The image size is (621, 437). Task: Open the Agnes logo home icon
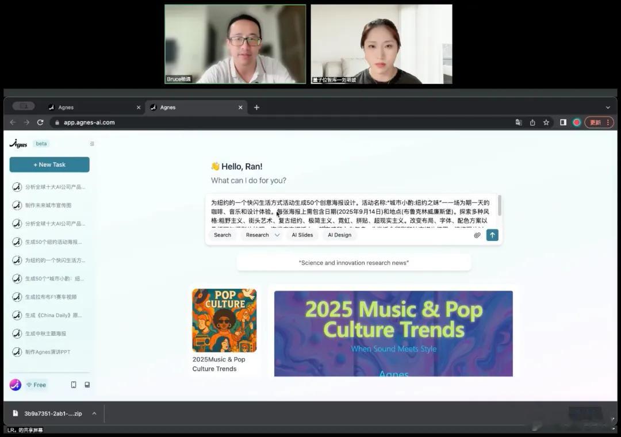point(17,143)
